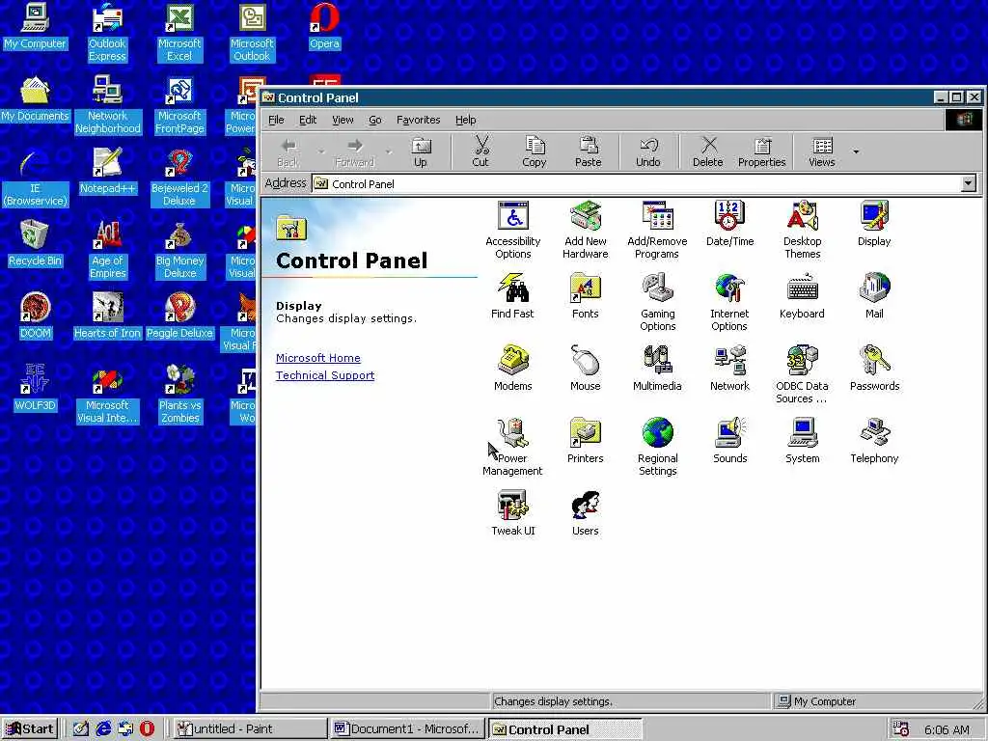Viewport: 988px width, 741px height.
Task: Select the Plants vs Zombies shortcut
Action: (180, 394)
